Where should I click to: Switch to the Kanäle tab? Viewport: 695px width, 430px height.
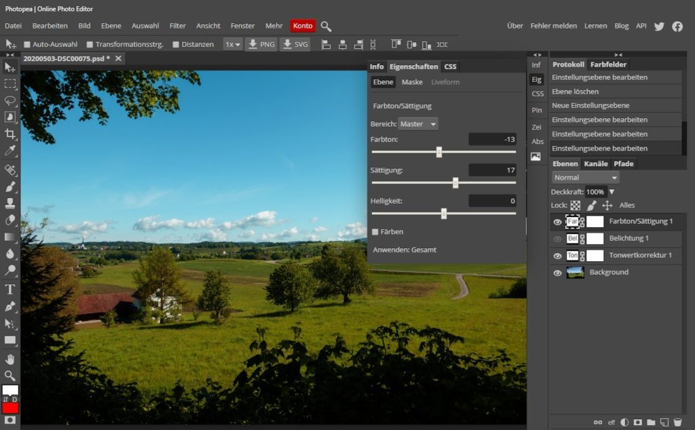click(x=595, y=163)
